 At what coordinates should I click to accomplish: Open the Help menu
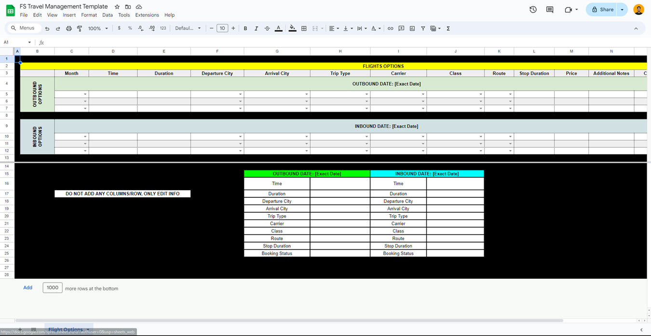[169, 15]
